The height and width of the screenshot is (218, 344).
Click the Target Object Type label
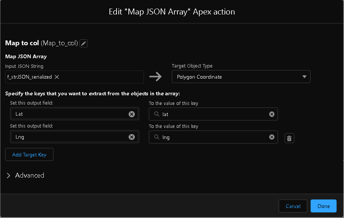pos(192,66)
